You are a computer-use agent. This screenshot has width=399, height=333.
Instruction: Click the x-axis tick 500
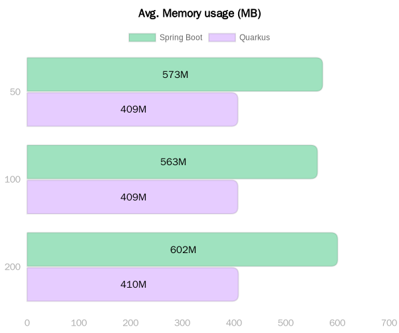tap(285, 323)
